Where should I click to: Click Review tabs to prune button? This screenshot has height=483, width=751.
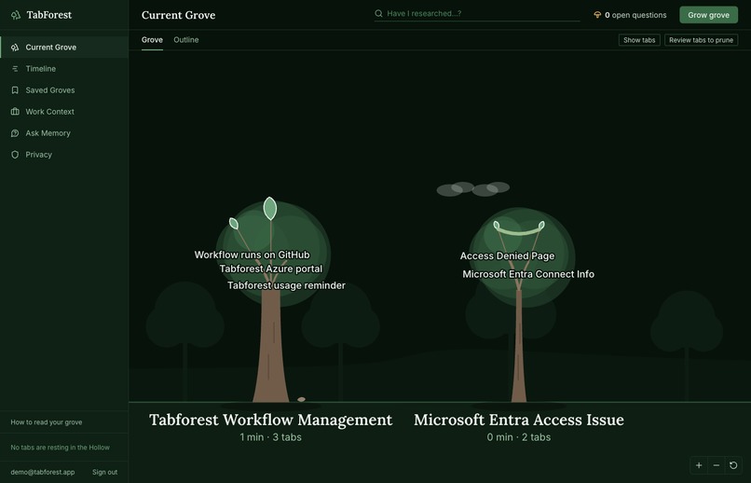[701, 40]
